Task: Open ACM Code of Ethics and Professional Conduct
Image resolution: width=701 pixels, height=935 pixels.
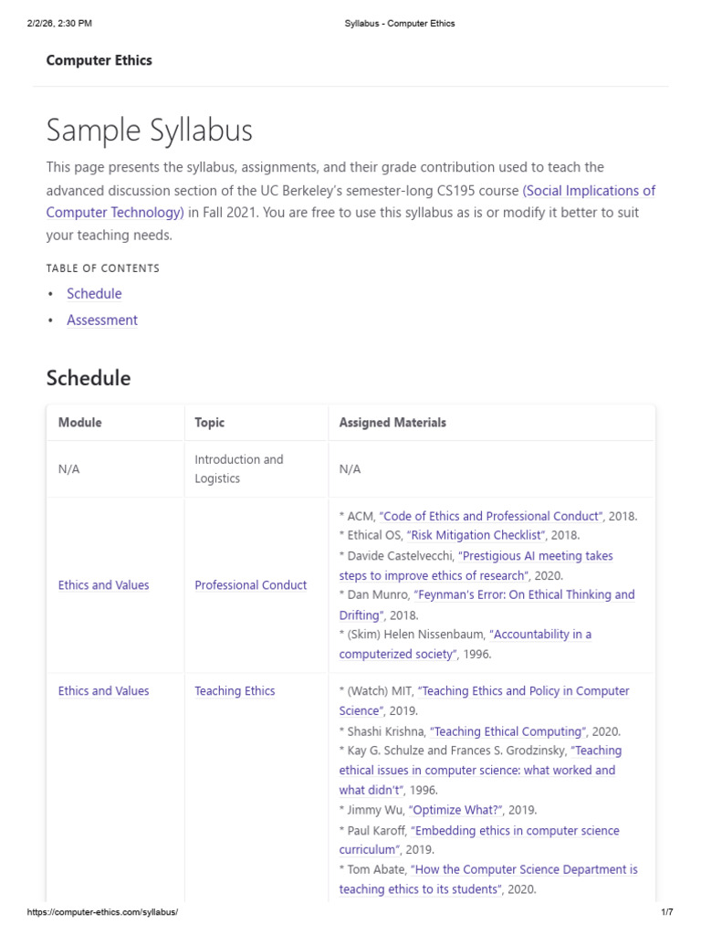Action: point(491,516)
